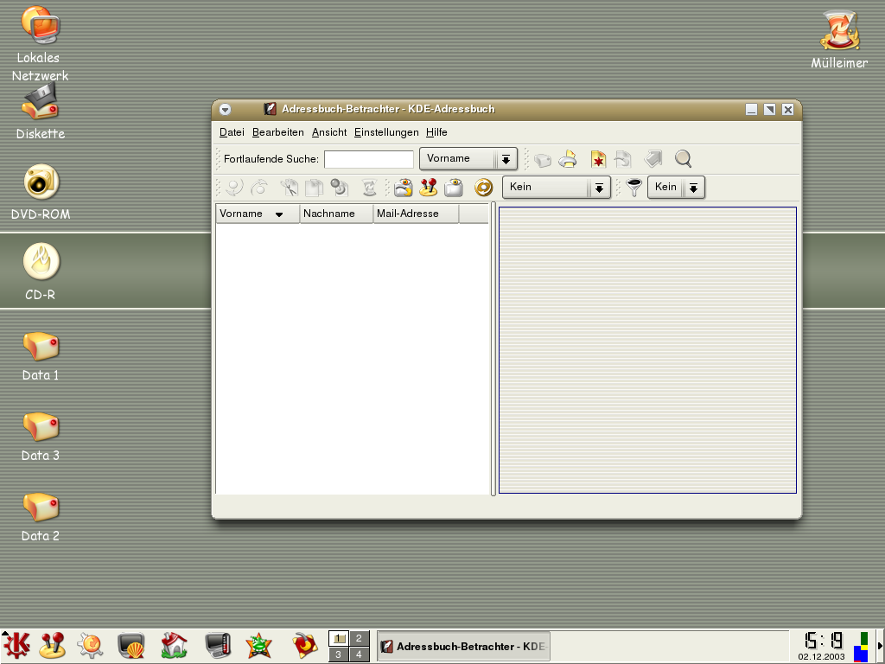Screen dimensions: 885x664
Task: Open the terminal shell icon on the panel
Action: point(131,645)
